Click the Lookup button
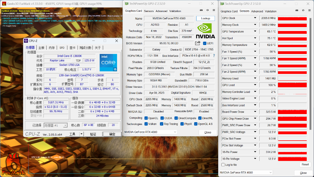This screenshot has height=177, width=314. coord(205,18)
